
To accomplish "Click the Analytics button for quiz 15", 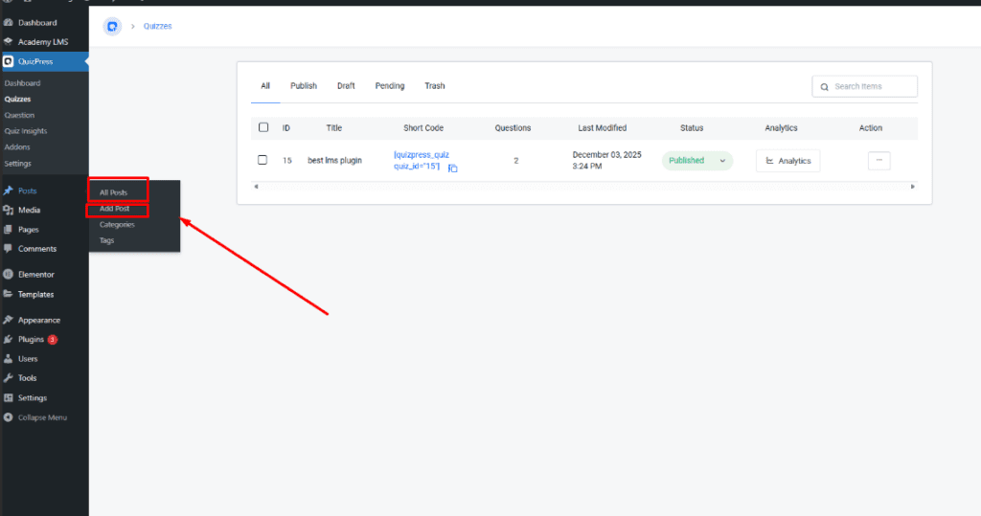I will (787, 161).
